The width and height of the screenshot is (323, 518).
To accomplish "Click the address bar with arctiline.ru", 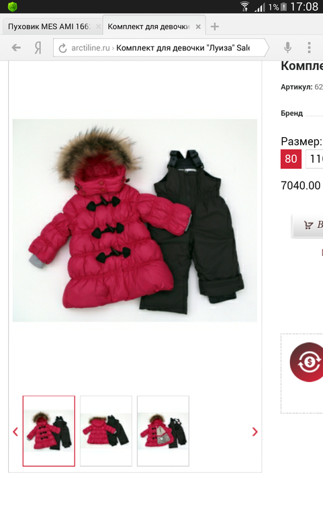I will click(160, 48).
